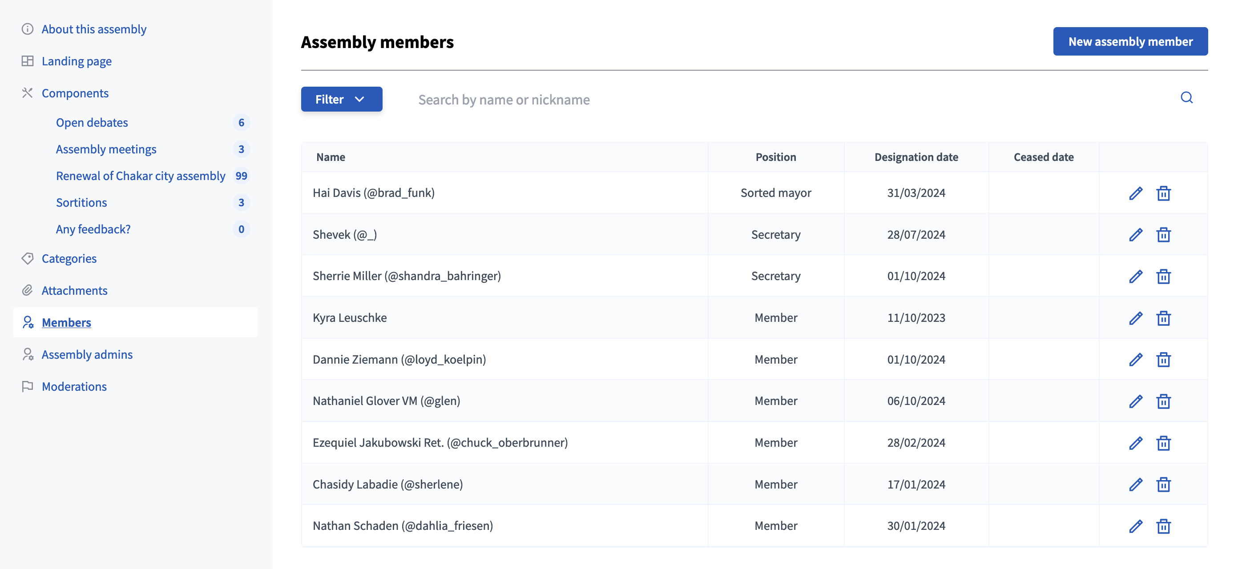Select the Moderations menu item

coord(74,385)
